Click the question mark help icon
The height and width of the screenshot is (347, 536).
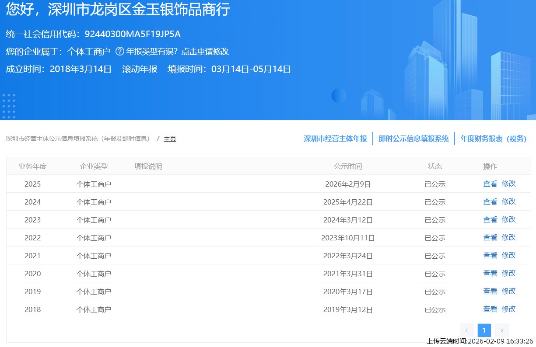[119, 52]
